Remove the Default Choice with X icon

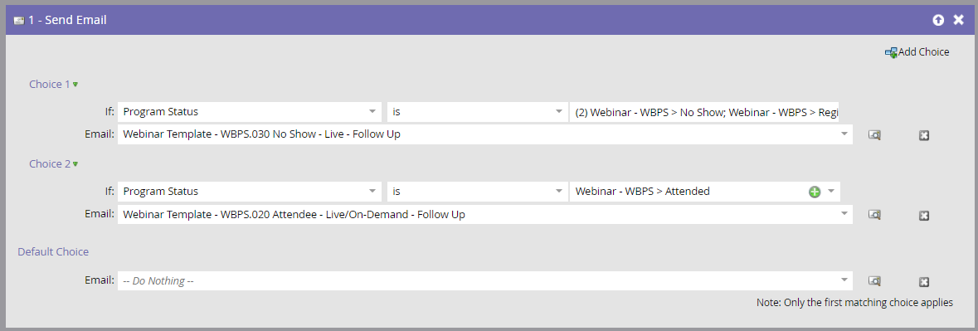[924, 282]
